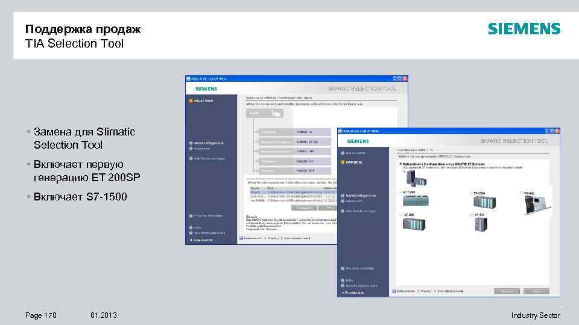Choose the S7-300 radio option
This screenshot has height=325, width=579.
click(402, 214)
